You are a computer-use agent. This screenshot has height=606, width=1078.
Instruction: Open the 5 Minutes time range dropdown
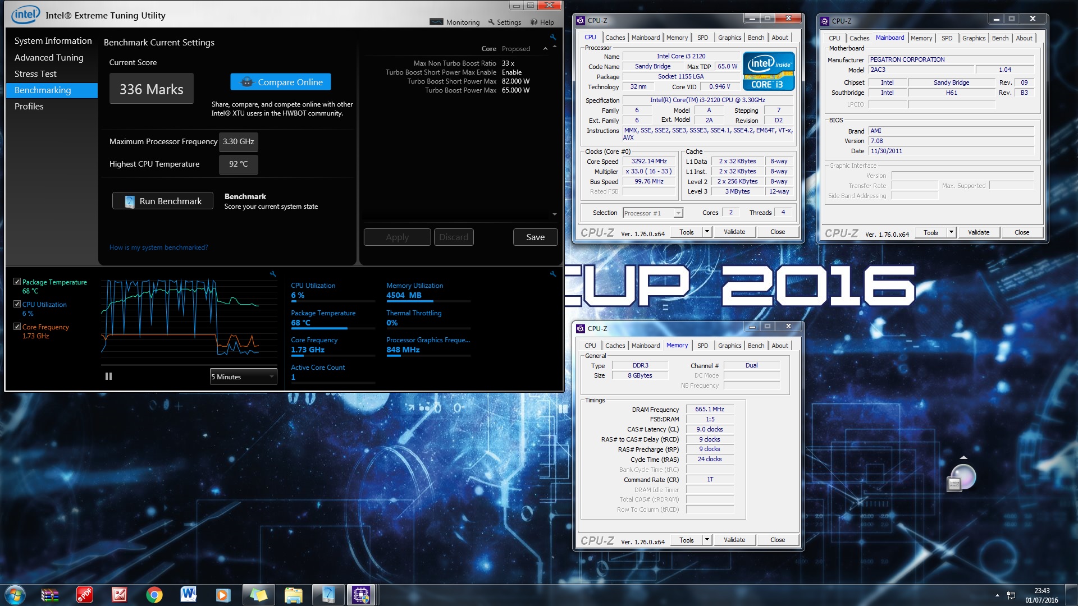(x=243, y=377)
